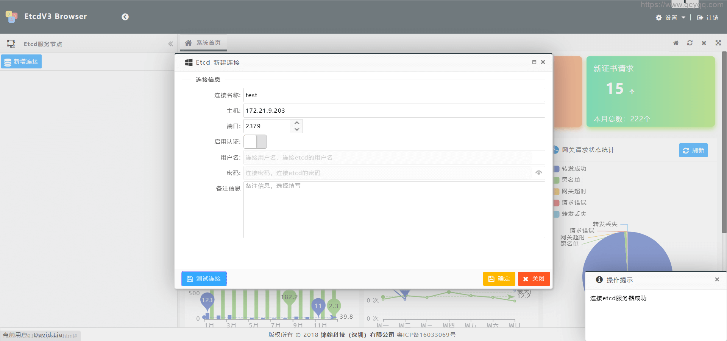This screenshot has height=341, width=727.
Task: Refresh the current tab with the reload icon
Action: click(x=690, y=43)
